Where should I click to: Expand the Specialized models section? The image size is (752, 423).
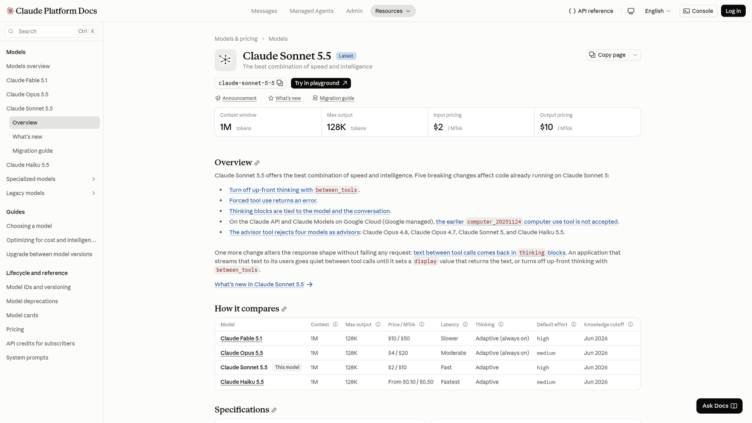[94, 179]
